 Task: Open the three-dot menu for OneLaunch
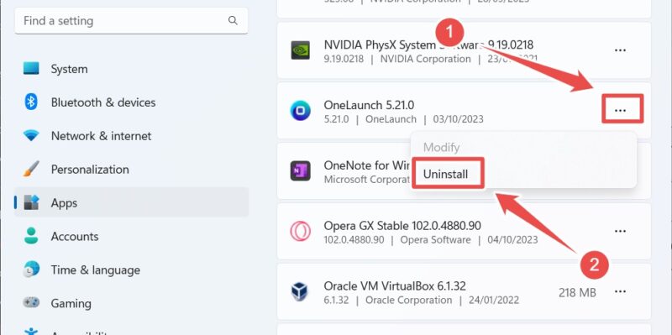click(x=620, y=111)
